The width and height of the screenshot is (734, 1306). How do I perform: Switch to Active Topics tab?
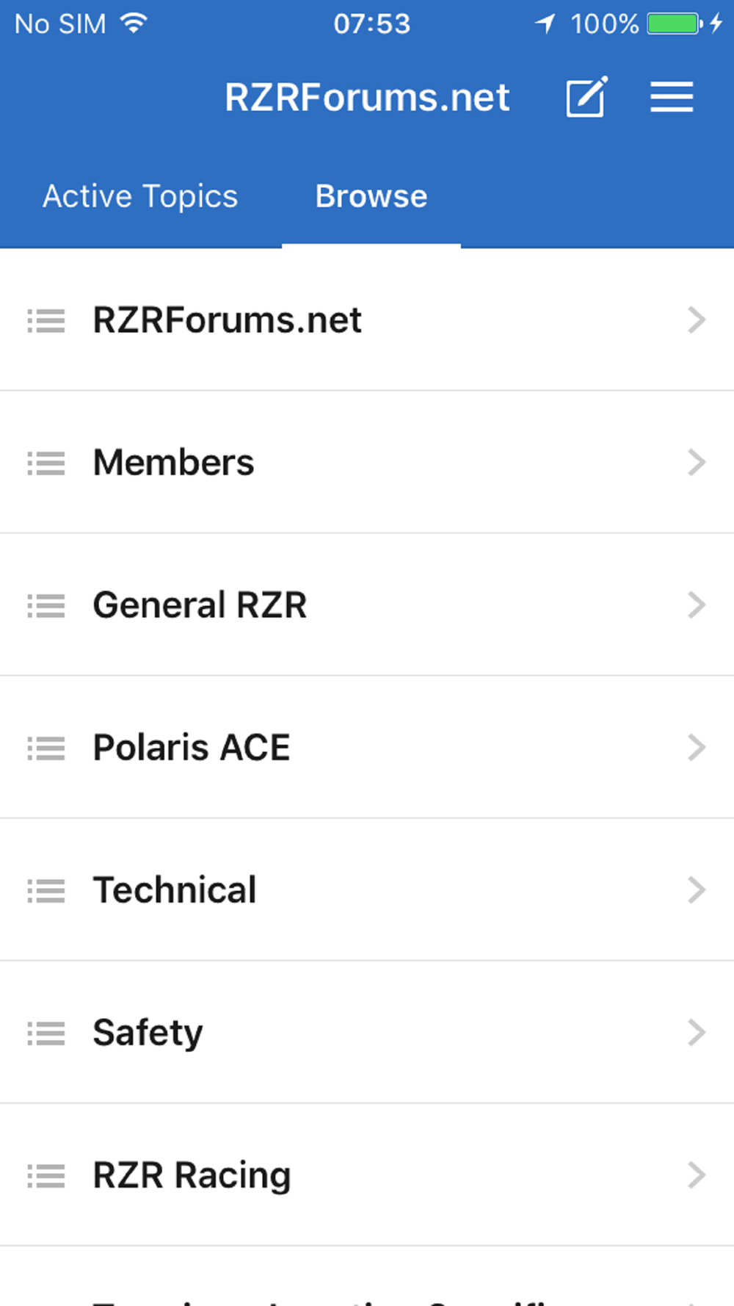(140, 197)
